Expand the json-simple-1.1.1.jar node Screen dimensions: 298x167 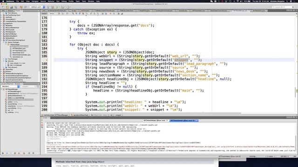[6, 63]
